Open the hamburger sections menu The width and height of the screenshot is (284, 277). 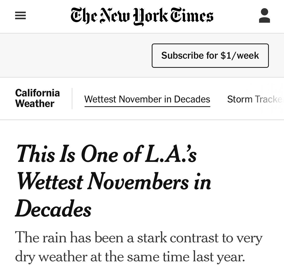point(20,16)
